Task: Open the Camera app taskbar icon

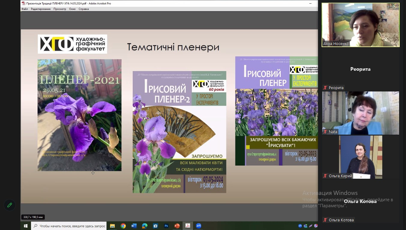Action: pos(156,226)
